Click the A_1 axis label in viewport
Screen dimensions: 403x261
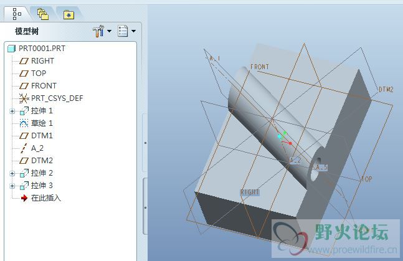coord(215,59)
